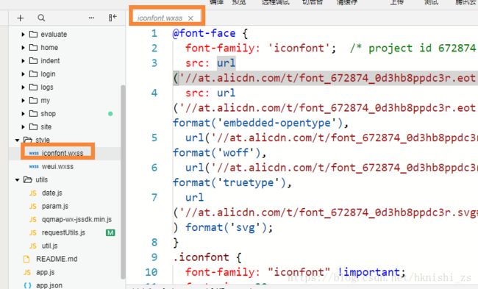Screen dimensions: 478x289
Task: Click line number 1 in the gutter
Action: click(154, 33)
